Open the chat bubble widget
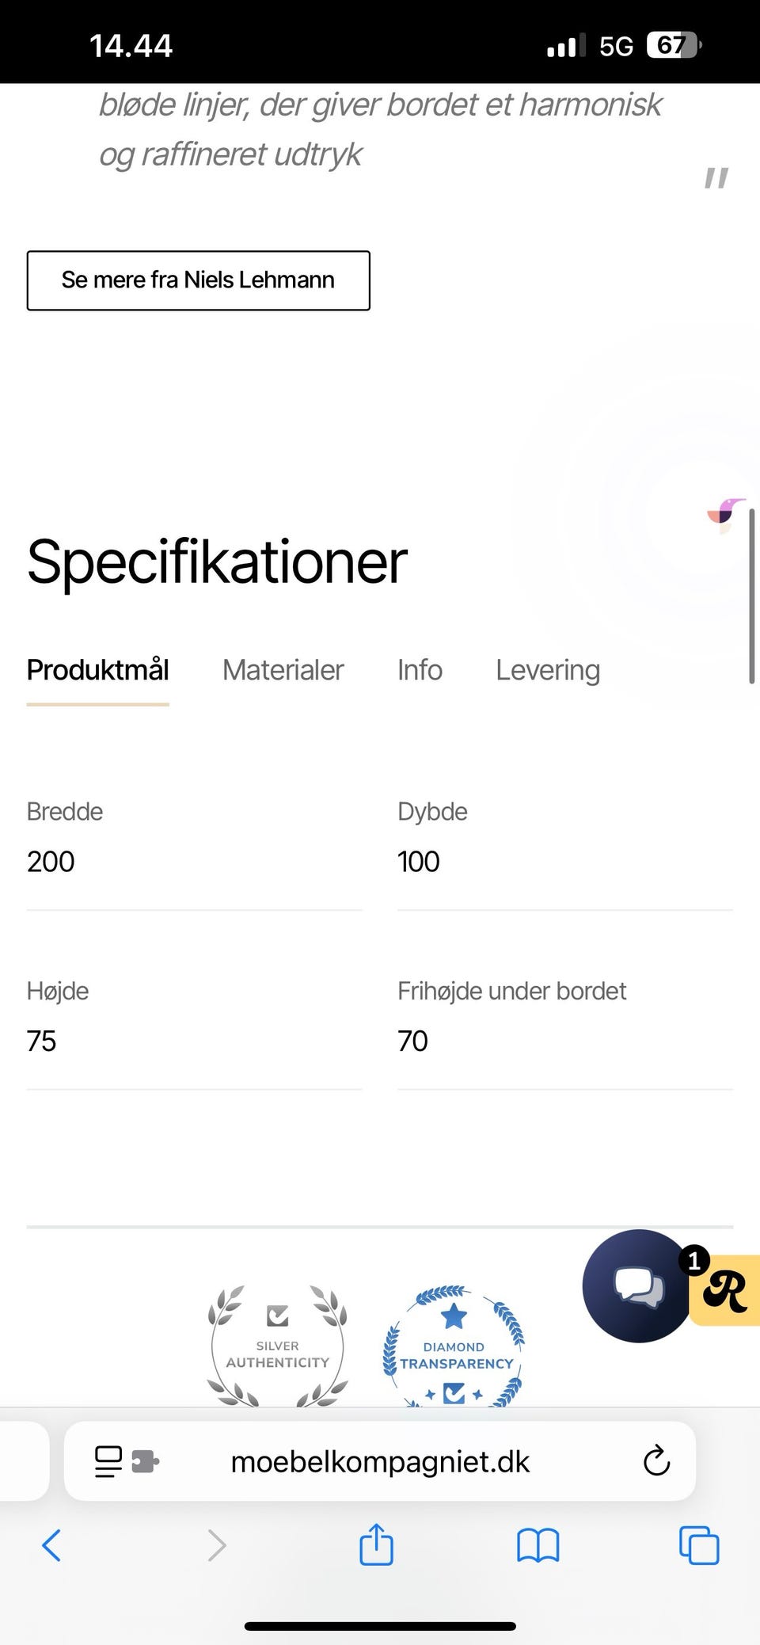Screen dimensions: 760x1645 [637, 1285]
